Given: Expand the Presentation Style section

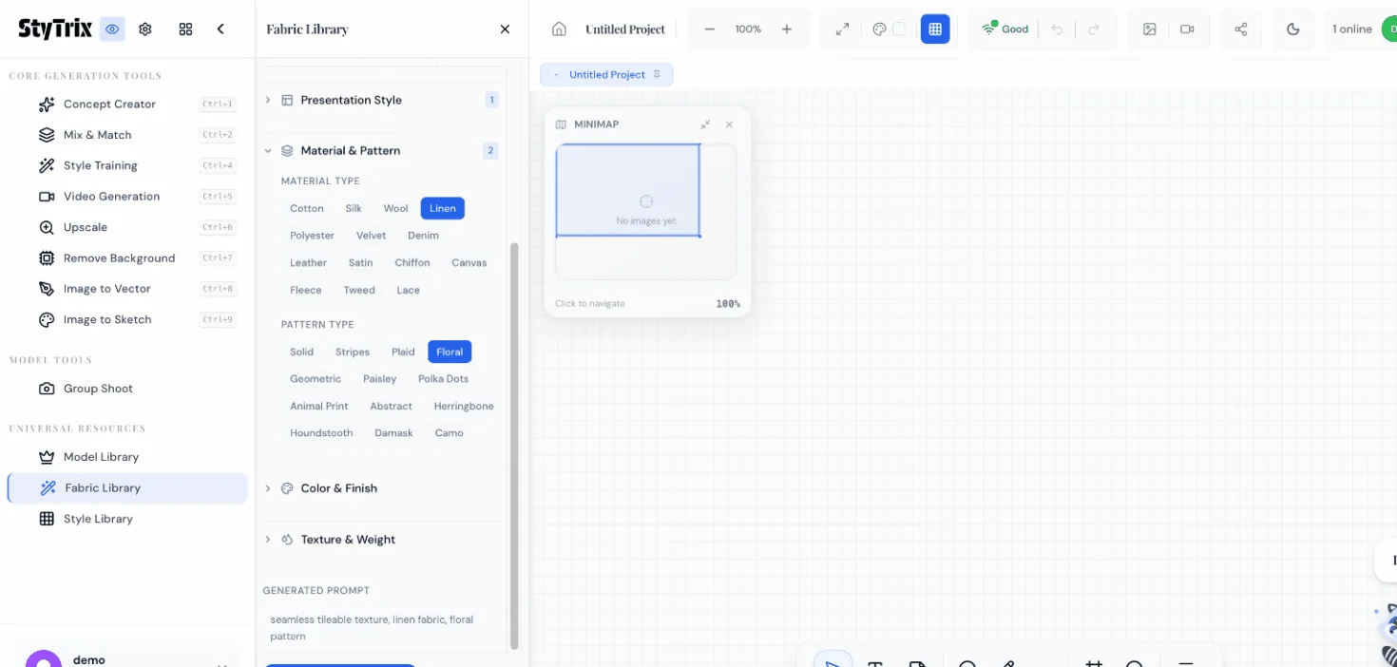Looking at the screenshot, I should tap(351, 100).
